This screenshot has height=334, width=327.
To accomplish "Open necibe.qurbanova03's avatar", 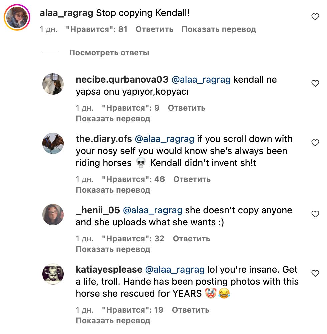I will point(53,84).
